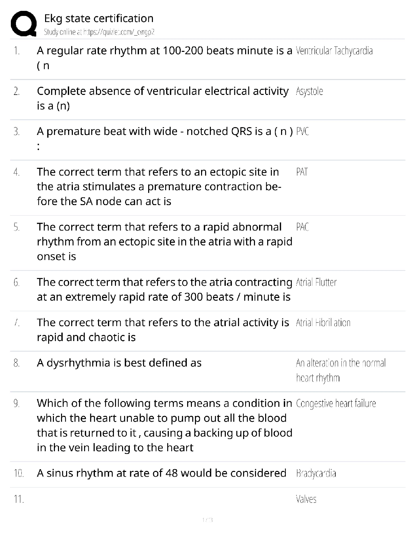Click the page number indicator at bottom
The height and width of the screenshot is (537, 415).
tap(207, 520)
